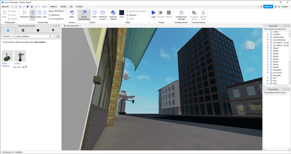Image resolution: width=291 pixels, height=154 pixels.
Task: Activate the Mover tool
Action: tap(32, 14)
